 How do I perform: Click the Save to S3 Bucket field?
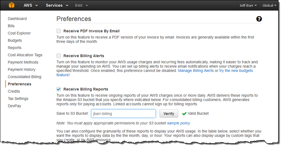pyautogui.click(x=123, y=114)
